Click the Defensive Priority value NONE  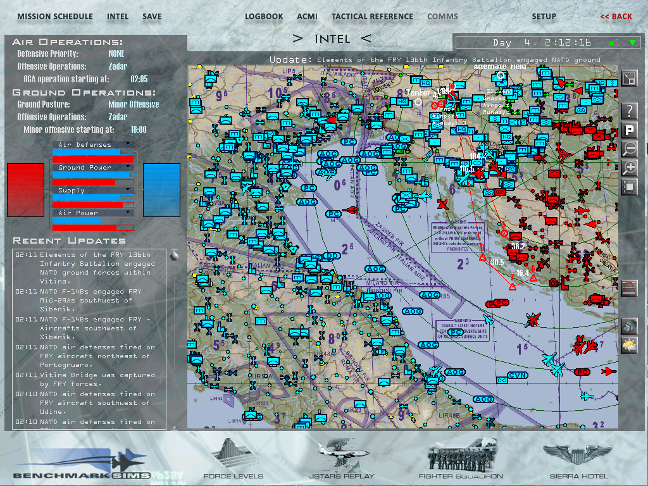pos(116,54)
